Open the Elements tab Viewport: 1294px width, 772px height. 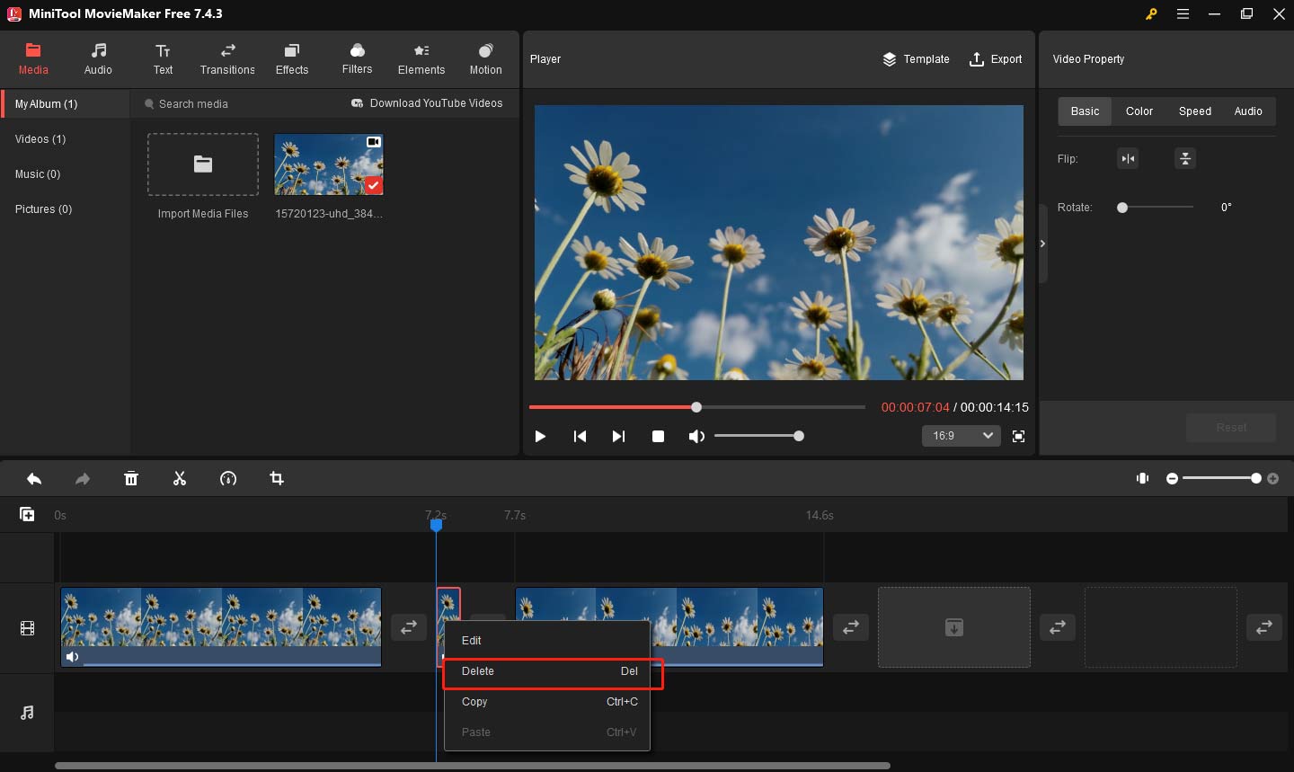(421, 58)
